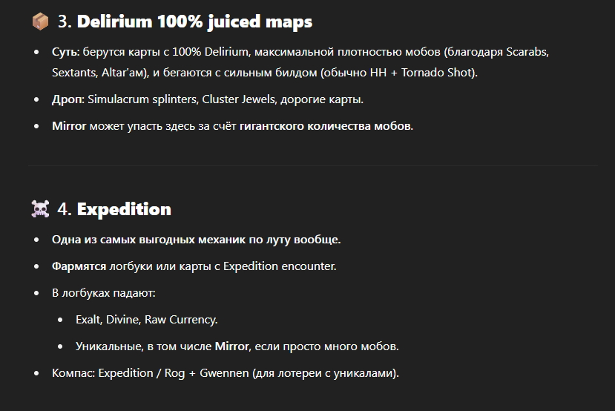Viewport: 615px width, 411px height.
Task: Click the text Cluster Jewels
Action: pos(238,99)
